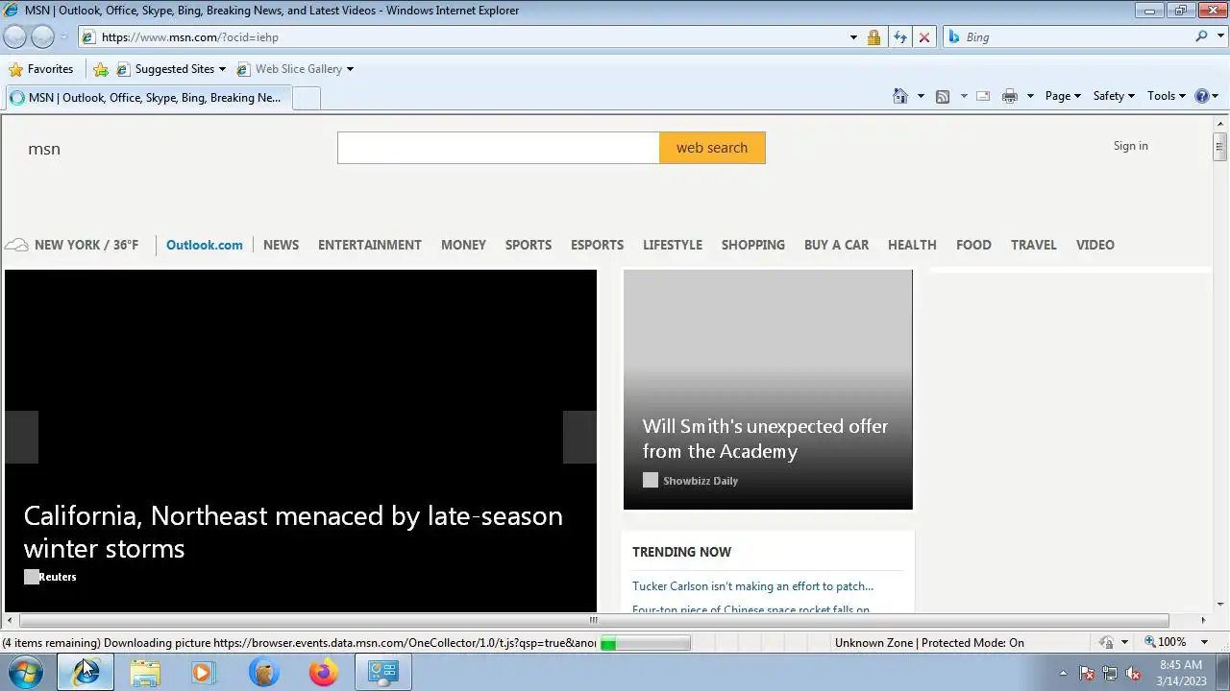This screenshot has width=1230, height=691.
Task: Open the Page menu
Action: tap(1063, 96)
